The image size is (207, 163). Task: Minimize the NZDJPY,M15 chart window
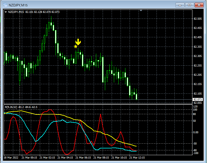[x=180, y=5]
